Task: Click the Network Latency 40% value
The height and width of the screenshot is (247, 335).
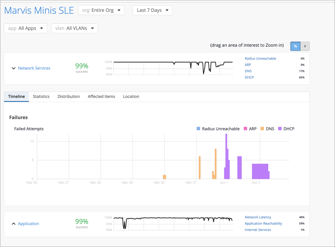Action: coord(302,217)
